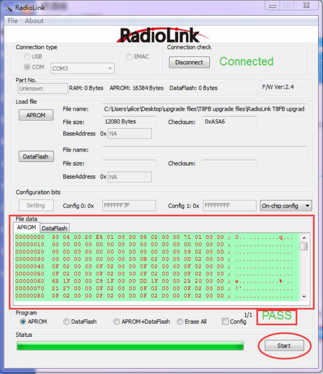
Task: Click the RadioLink app icon in title bar
Action: coord(8,8)
